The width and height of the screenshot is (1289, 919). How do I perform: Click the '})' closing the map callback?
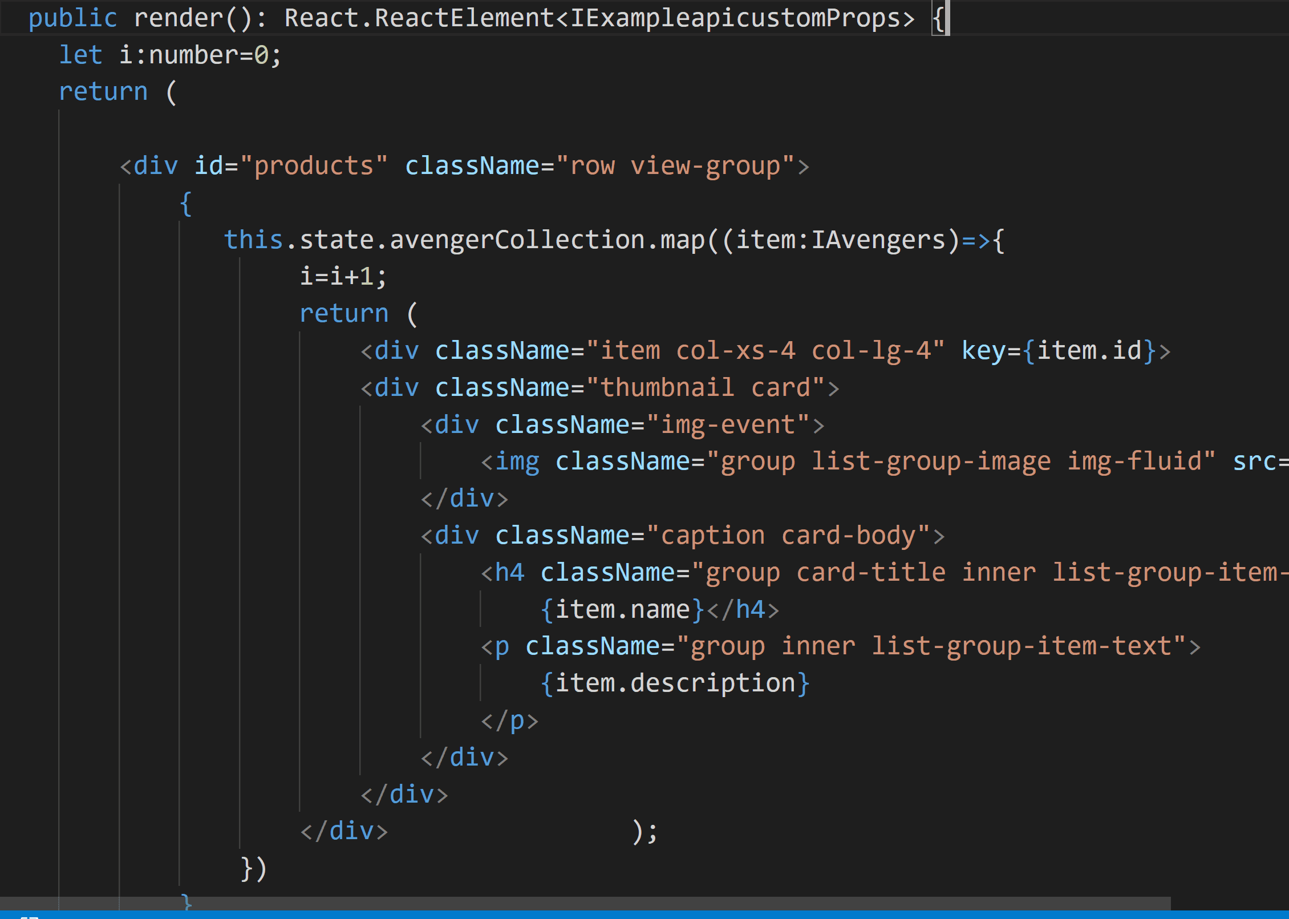(x=254, y=868)
